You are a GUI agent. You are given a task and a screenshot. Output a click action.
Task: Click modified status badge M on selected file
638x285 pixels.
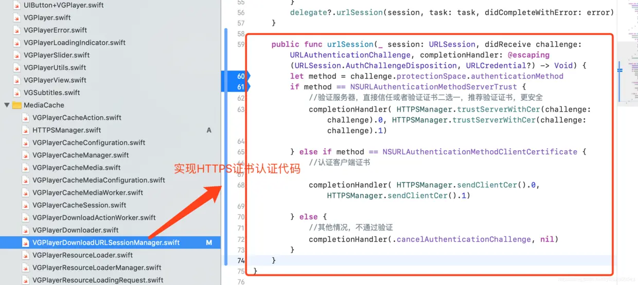click(209, 242)
